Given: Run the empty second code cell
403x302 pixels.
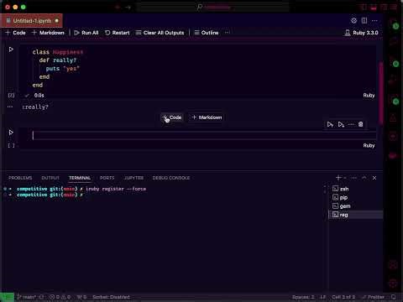Looking at the screenshot, I should click(x=11, y=133).
